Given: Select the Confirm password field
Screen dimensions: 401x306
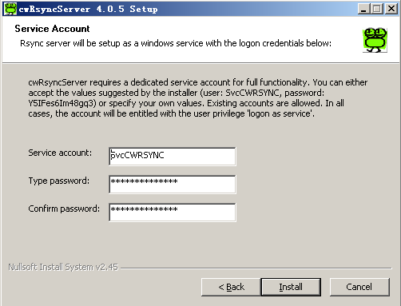Looking at the screenshot, I should point(173,213).
